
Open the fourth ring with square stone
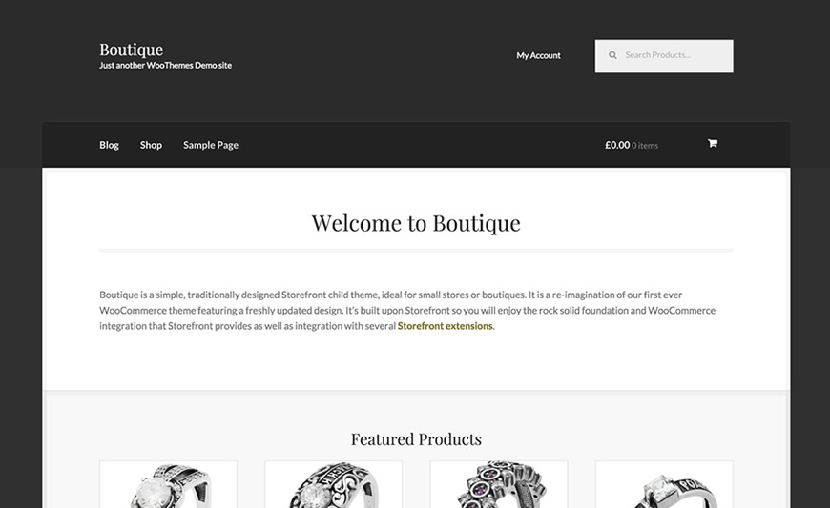click(664, 484)
